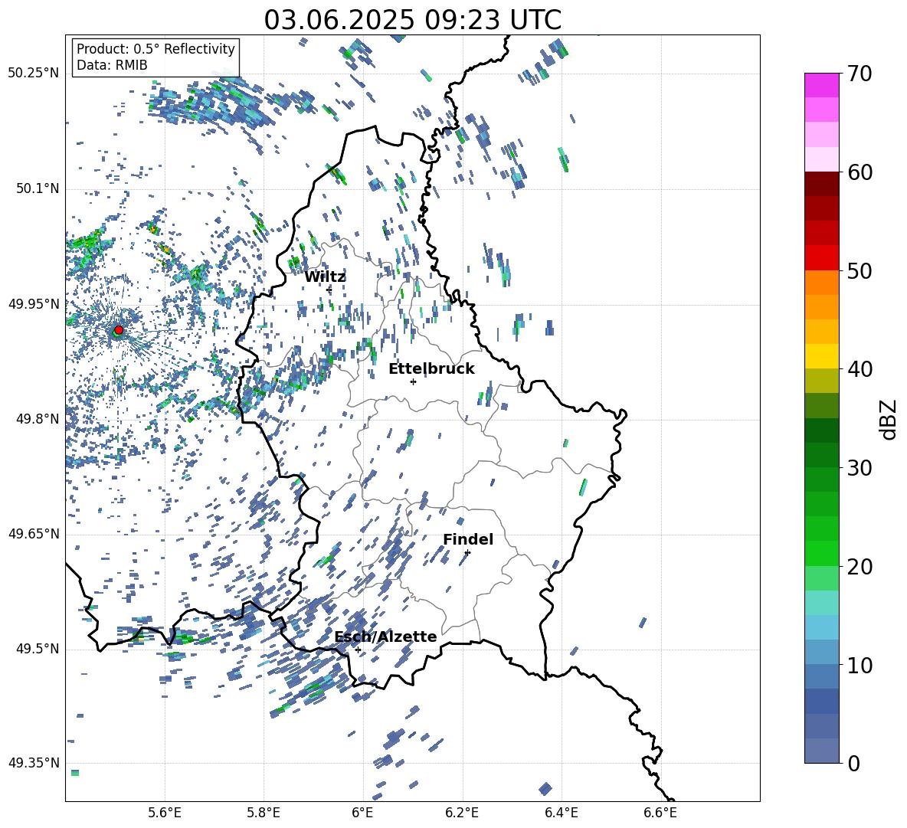Click the 49.95°N latitude label

point(34,304)
